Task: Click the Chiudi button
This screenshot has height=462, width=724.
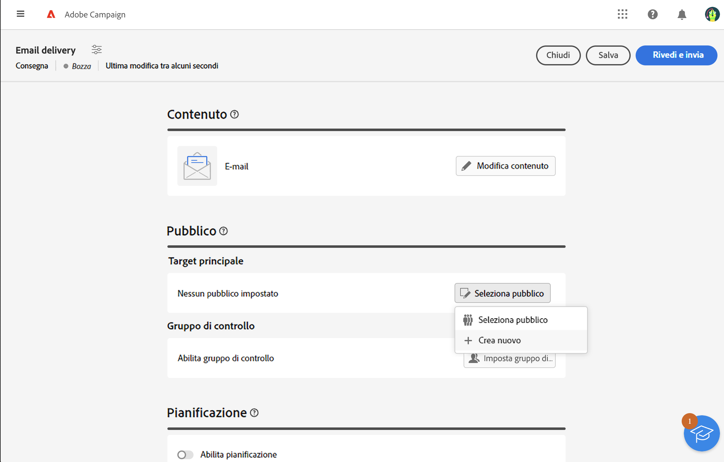Action: coord(558,55)
